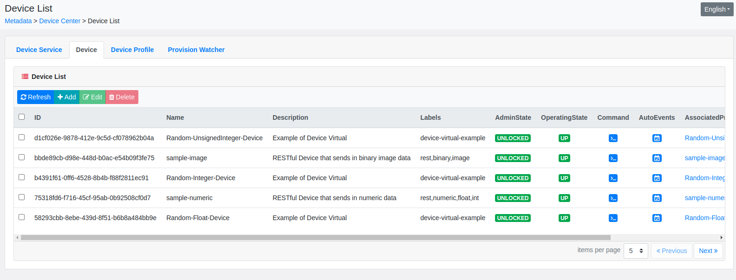Toggle the select-all header checkbox
This screenshot has width=736, height=280.
click(x=21, y=117)
